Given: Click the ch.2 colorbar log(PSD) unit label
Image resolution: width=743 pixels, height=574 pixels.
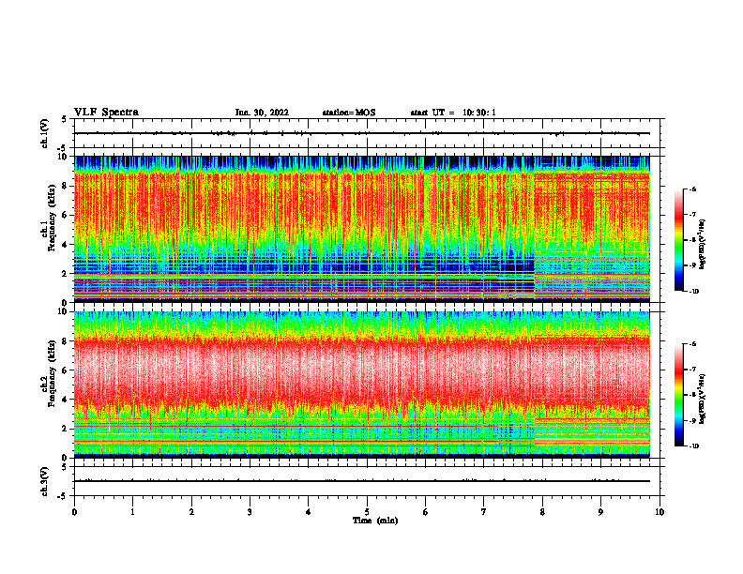Looking at the screenshot, I should tap(703, 399).
